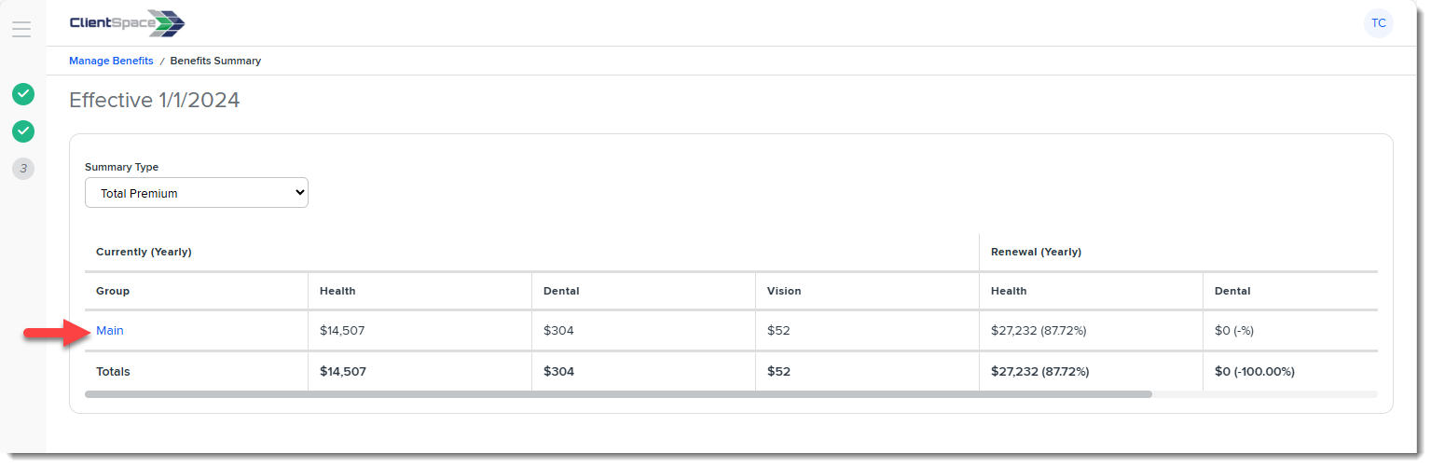
Task: Click the current Health column header
Action: [337, 291]
